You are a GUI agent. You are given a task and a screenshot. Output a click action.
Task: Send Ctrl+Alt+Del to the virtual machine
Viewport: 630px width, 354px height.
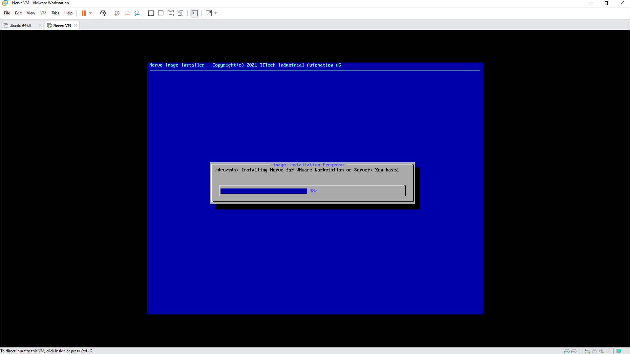tap(103, 13)
